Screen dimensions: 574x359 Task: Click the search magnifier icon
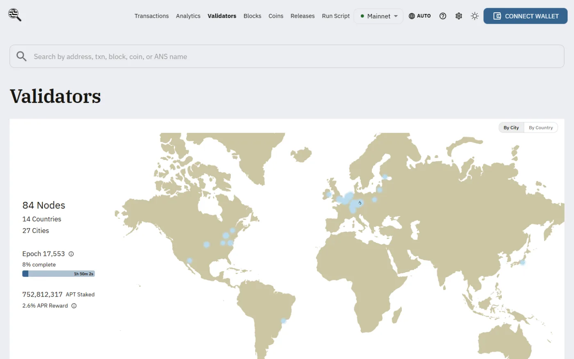point(21,56)
